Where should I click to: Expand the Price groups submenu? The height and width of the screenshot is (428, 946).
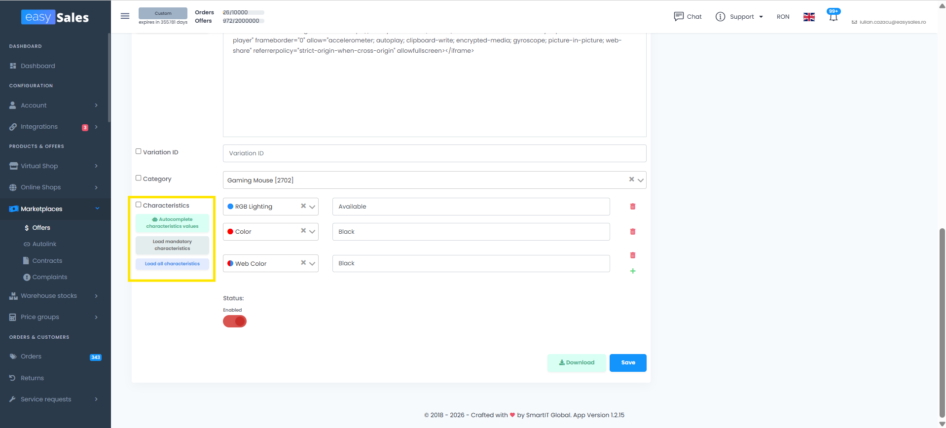pyautogui.click(x=96, y=317)
